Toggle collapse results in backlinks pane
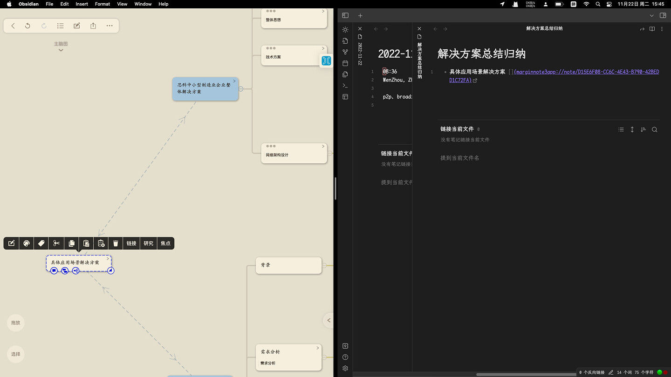Viewport: 671px width, 377px height. 621,130
